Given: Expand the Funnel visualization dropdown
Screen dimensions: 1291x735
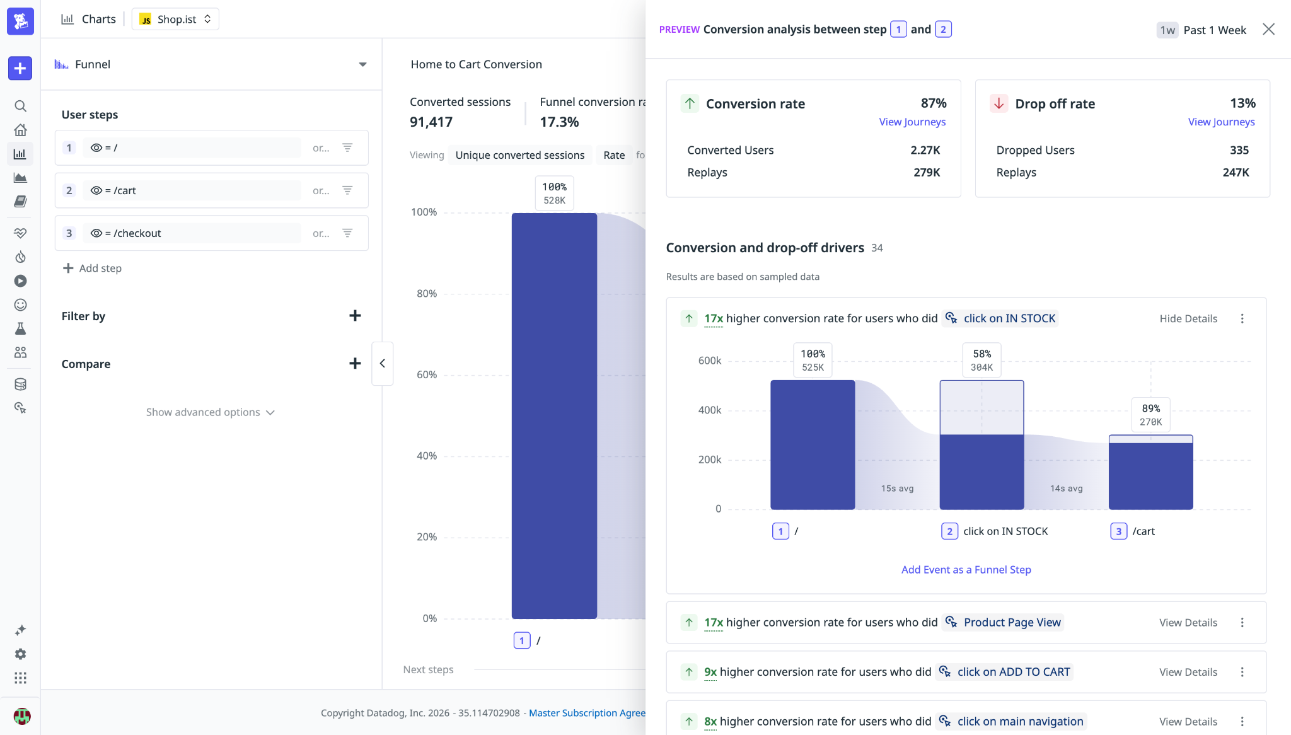Looking at the screenshot, I should pyautogui.click(x=211, y=64).
